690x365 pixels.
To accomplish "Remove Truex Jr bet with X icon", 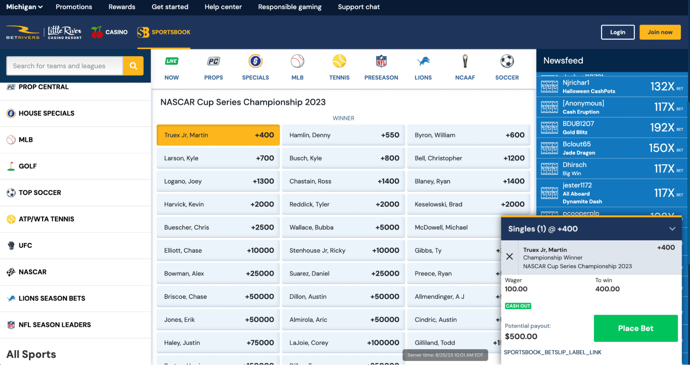I will (x=509, y=257).
